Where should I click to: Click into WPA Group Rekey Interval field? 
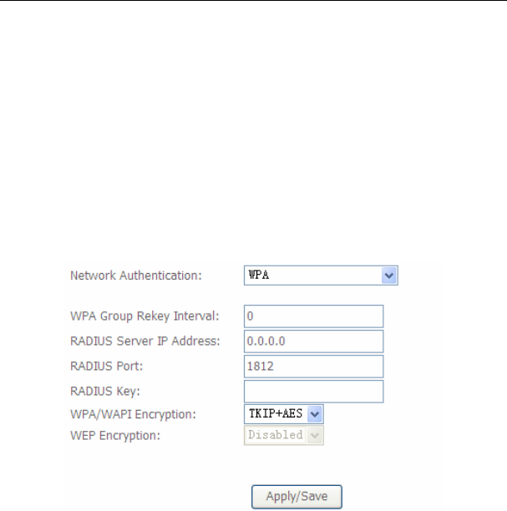(x=314, y=316)
